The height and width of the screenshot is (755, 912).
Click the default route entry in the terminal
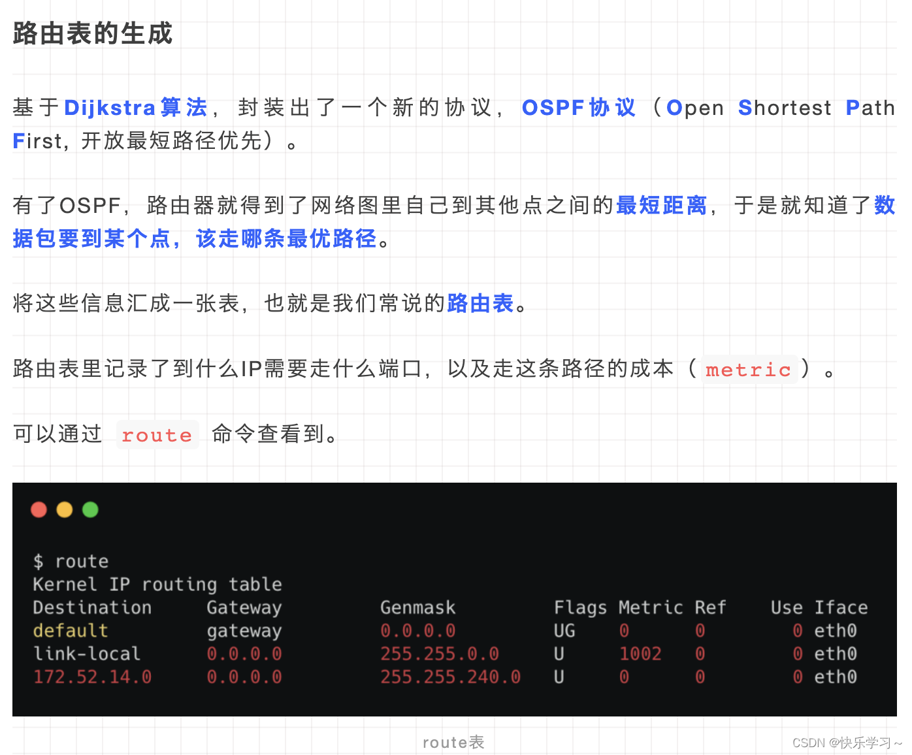70,630
